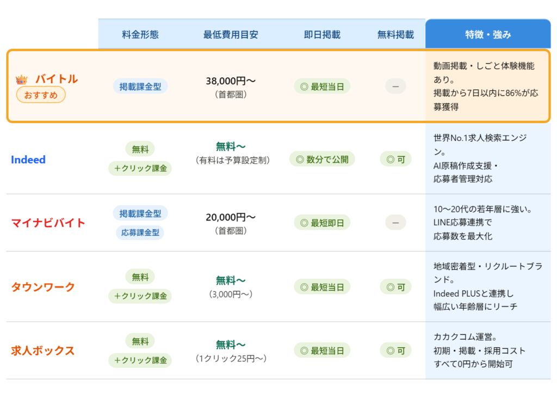Click the 無料 tag in Indeed row

(x=140, y=149)
